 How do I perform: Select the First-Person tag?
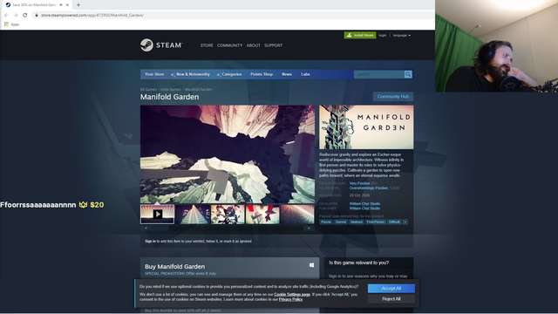point(376,222)
